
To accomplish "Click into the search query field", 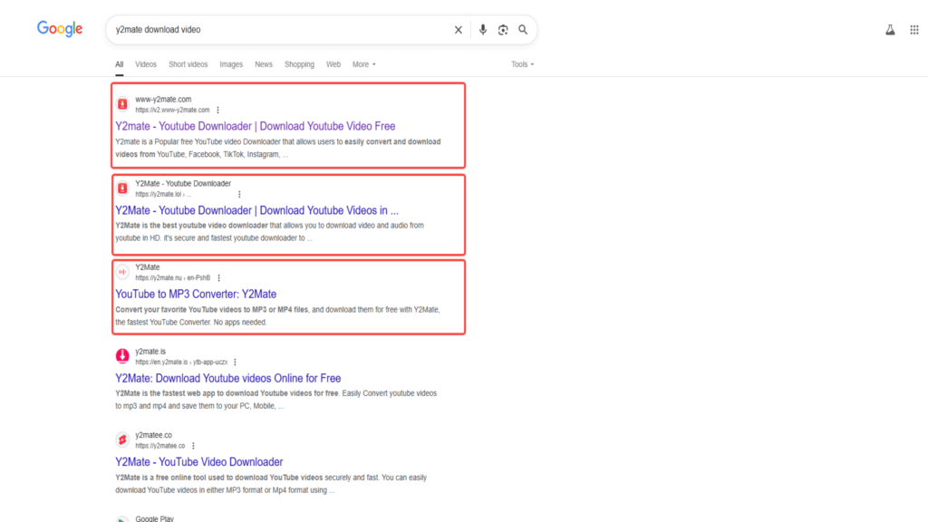I will (x=272, y=30).
